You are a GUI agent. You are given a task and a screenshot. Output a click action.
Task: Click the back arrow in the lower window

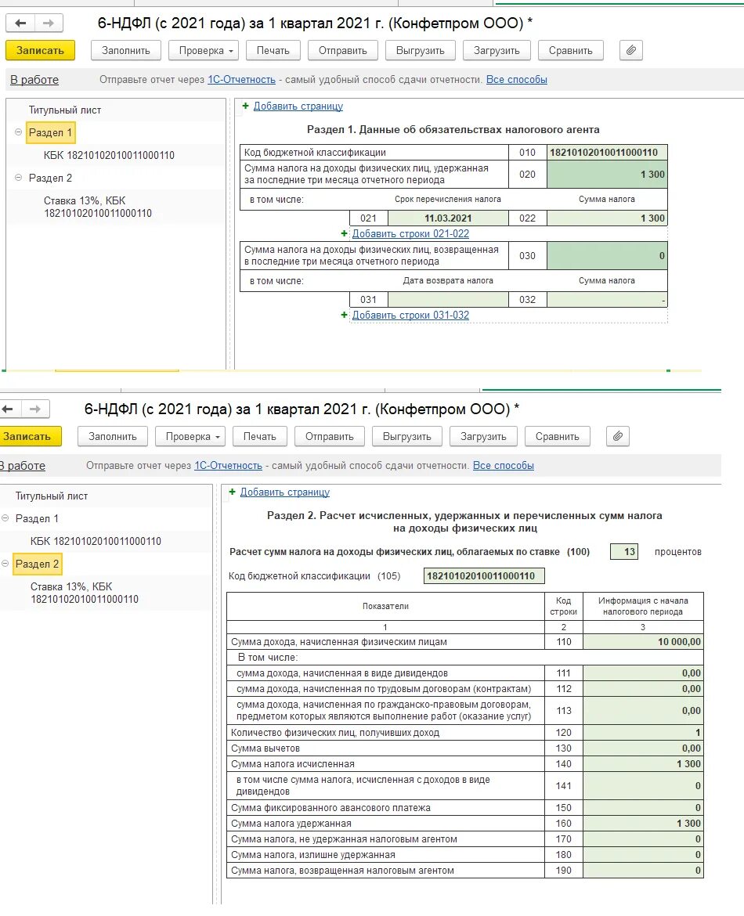(8, 409)
